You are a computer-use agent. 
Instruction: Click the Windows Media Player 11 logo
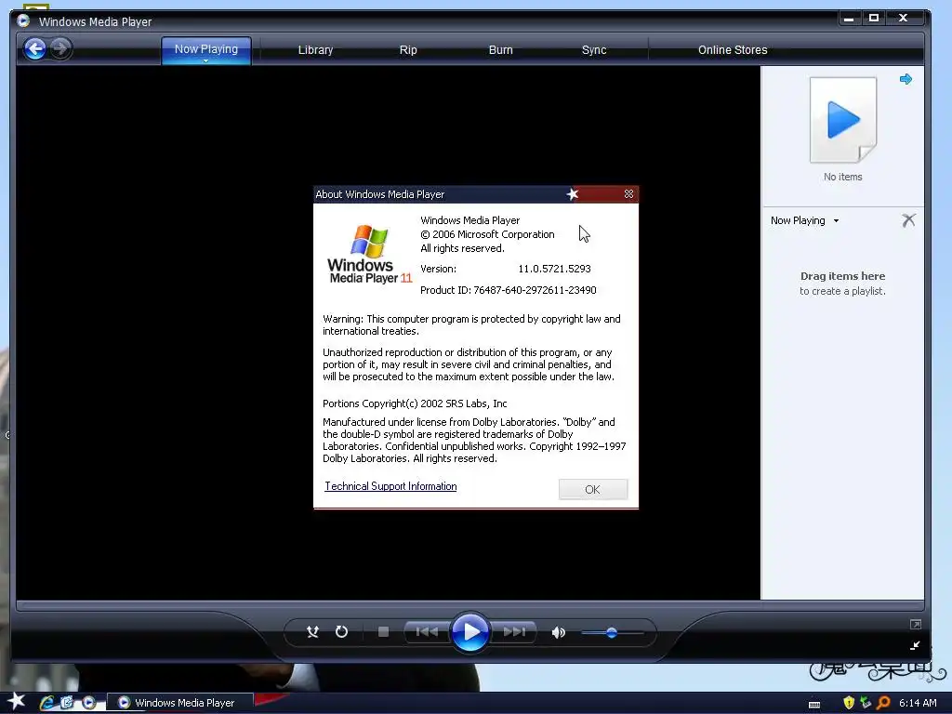click(370, 255)
